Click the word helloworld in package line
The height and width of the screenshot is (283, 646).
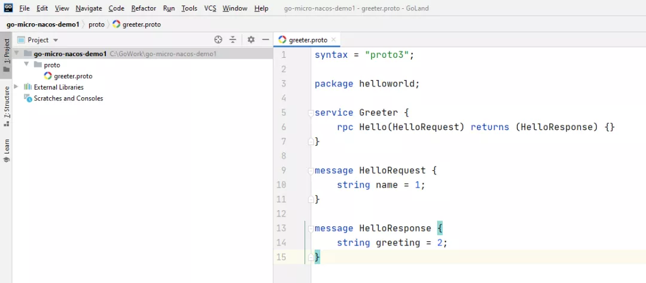(386, 84)
